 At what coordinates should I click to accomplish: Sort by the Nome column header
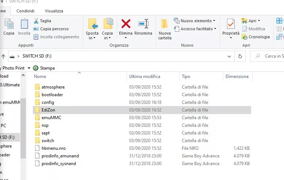tap(40, 77)
